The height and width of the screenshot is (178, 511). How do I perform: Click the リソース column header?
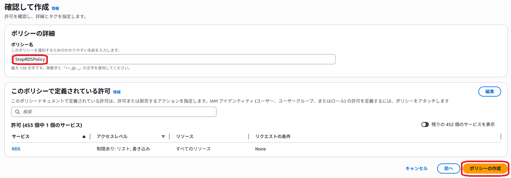pos(185,137)
